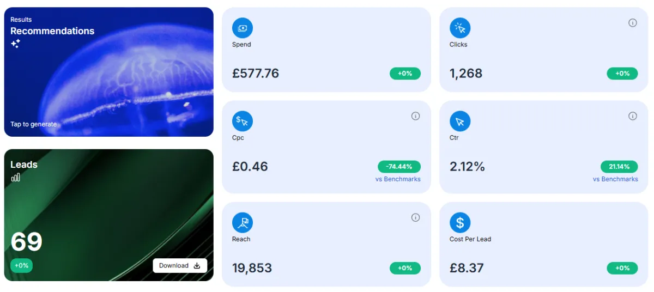Screen dimensions: 654x292
Task: Click the Ctr arrow pointer icon
Action: 460,121
